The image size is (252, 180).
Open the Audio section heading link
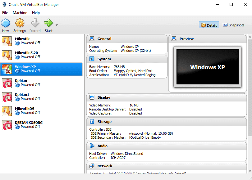coord(102,146)
